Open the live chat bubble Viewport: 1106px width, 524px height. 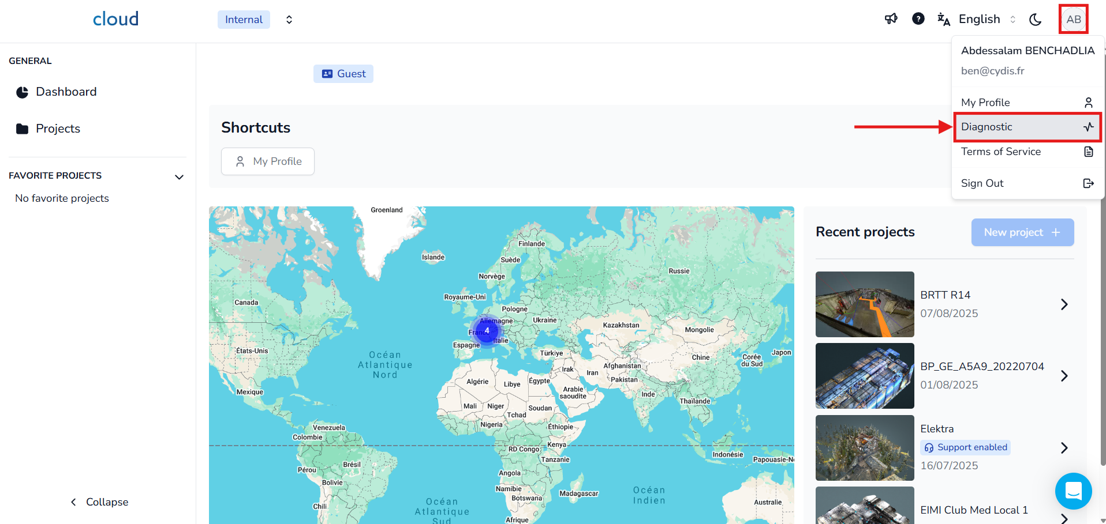pos(1073,491)
